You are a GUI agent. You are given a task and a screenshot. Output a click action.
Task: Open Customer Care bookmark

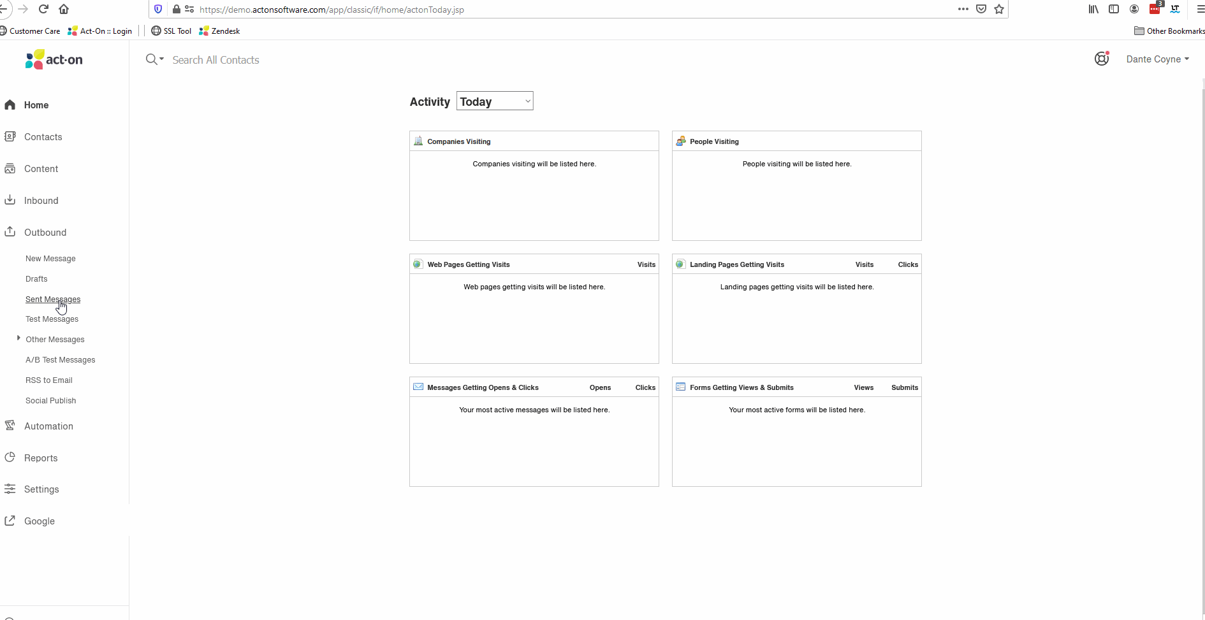(x=30, y=31)
